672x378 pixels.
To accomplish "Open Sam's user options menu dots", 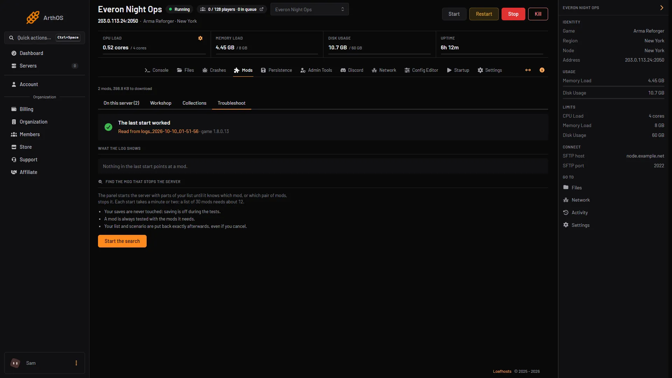I will 76,363.
